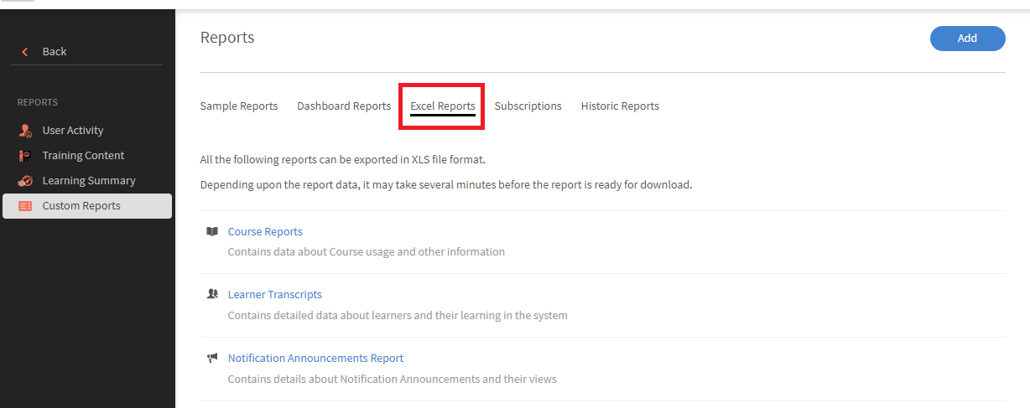
Task: Open the Learner Transcripts link
Action: (x=275, y=295)
